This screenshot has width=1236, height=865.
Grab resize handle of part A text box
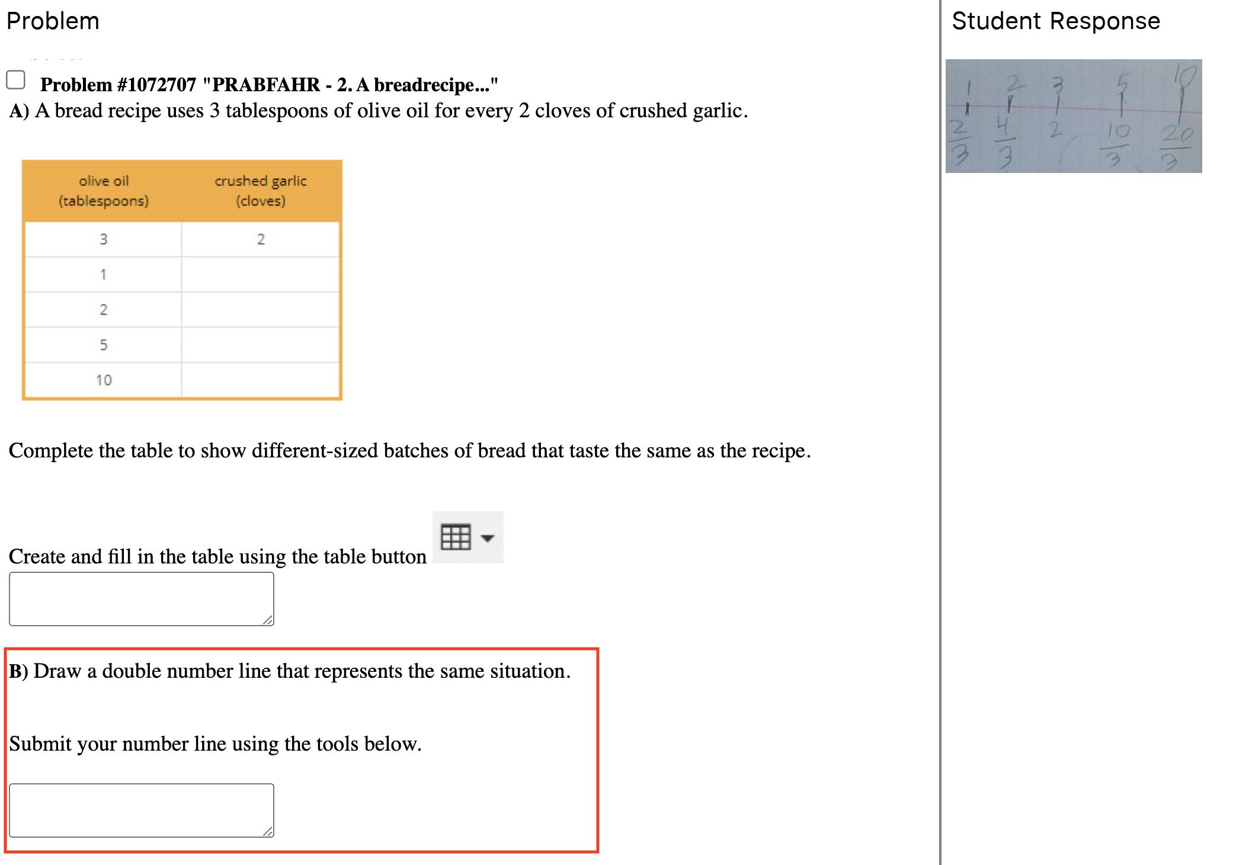pos(268,620)
